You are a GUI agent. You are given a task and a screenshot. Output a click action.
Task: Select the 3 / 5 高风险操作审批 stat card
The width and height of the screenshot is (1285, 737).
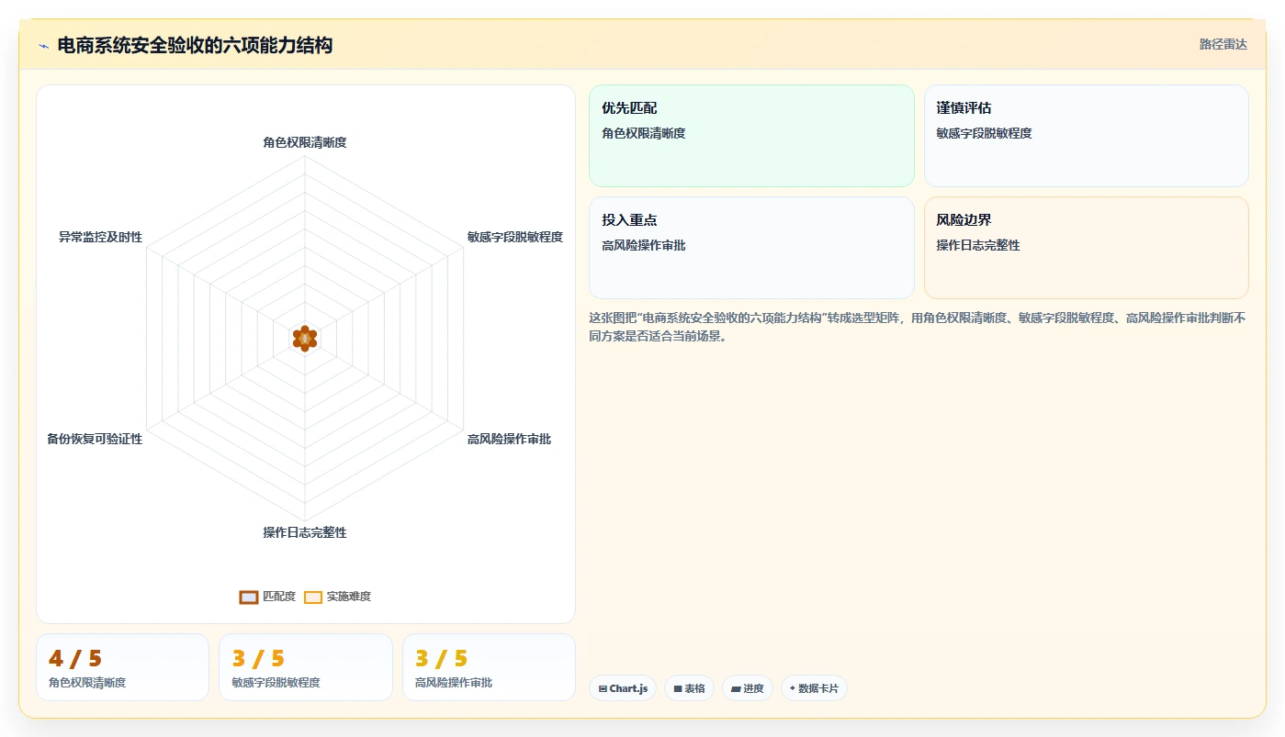(x=489, y=667)
